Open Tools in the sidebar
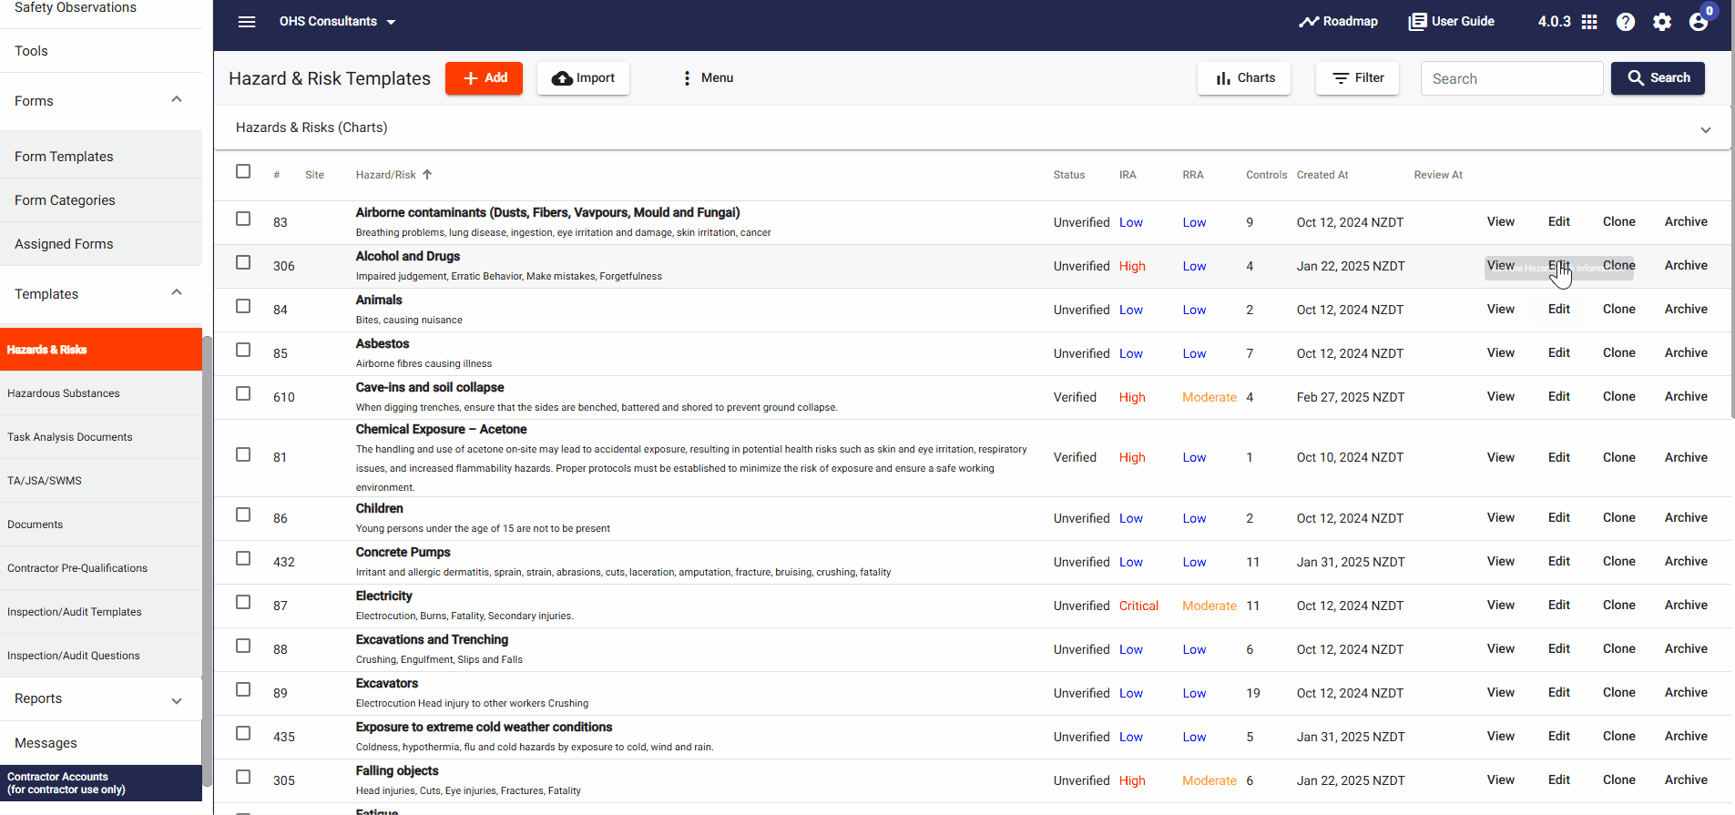The height and width of the screenshot is (815, 1735). tap(101, 51)
